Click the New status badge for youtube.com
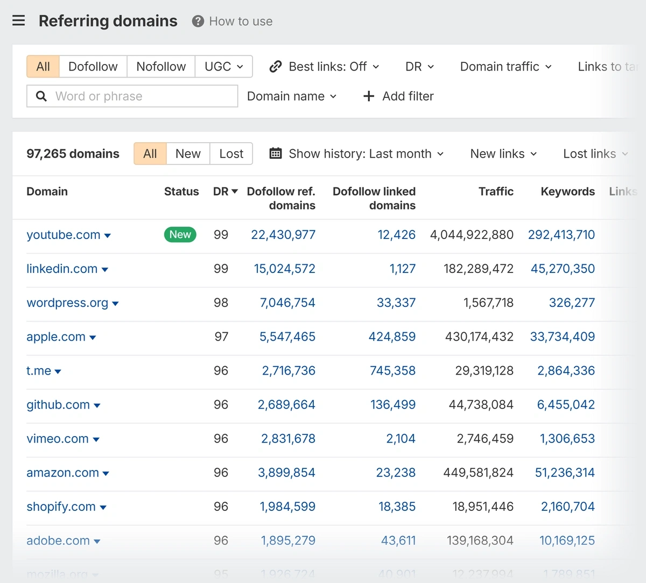646x583 pixels. 180,235
